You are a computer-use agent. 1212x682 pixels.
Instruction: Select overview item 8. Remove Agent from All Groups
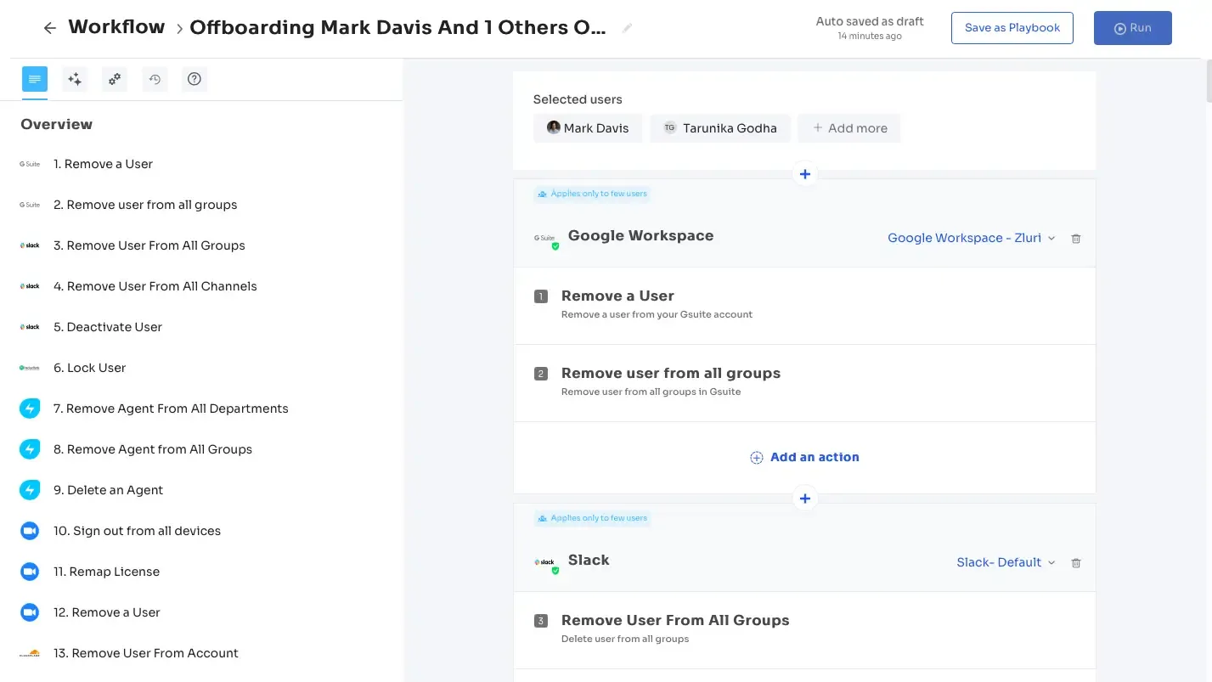click(x=153, y=449)
